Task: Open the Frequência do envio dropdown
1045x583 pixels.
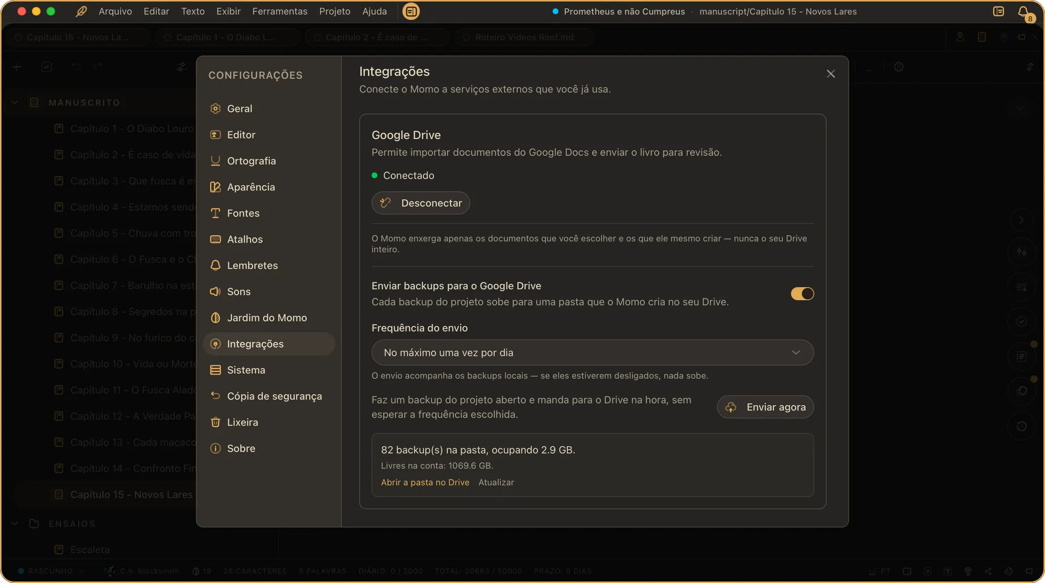Action: tap(593, 352)
